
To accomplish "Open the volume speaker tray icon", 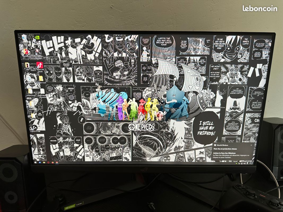I will [245, 164].
